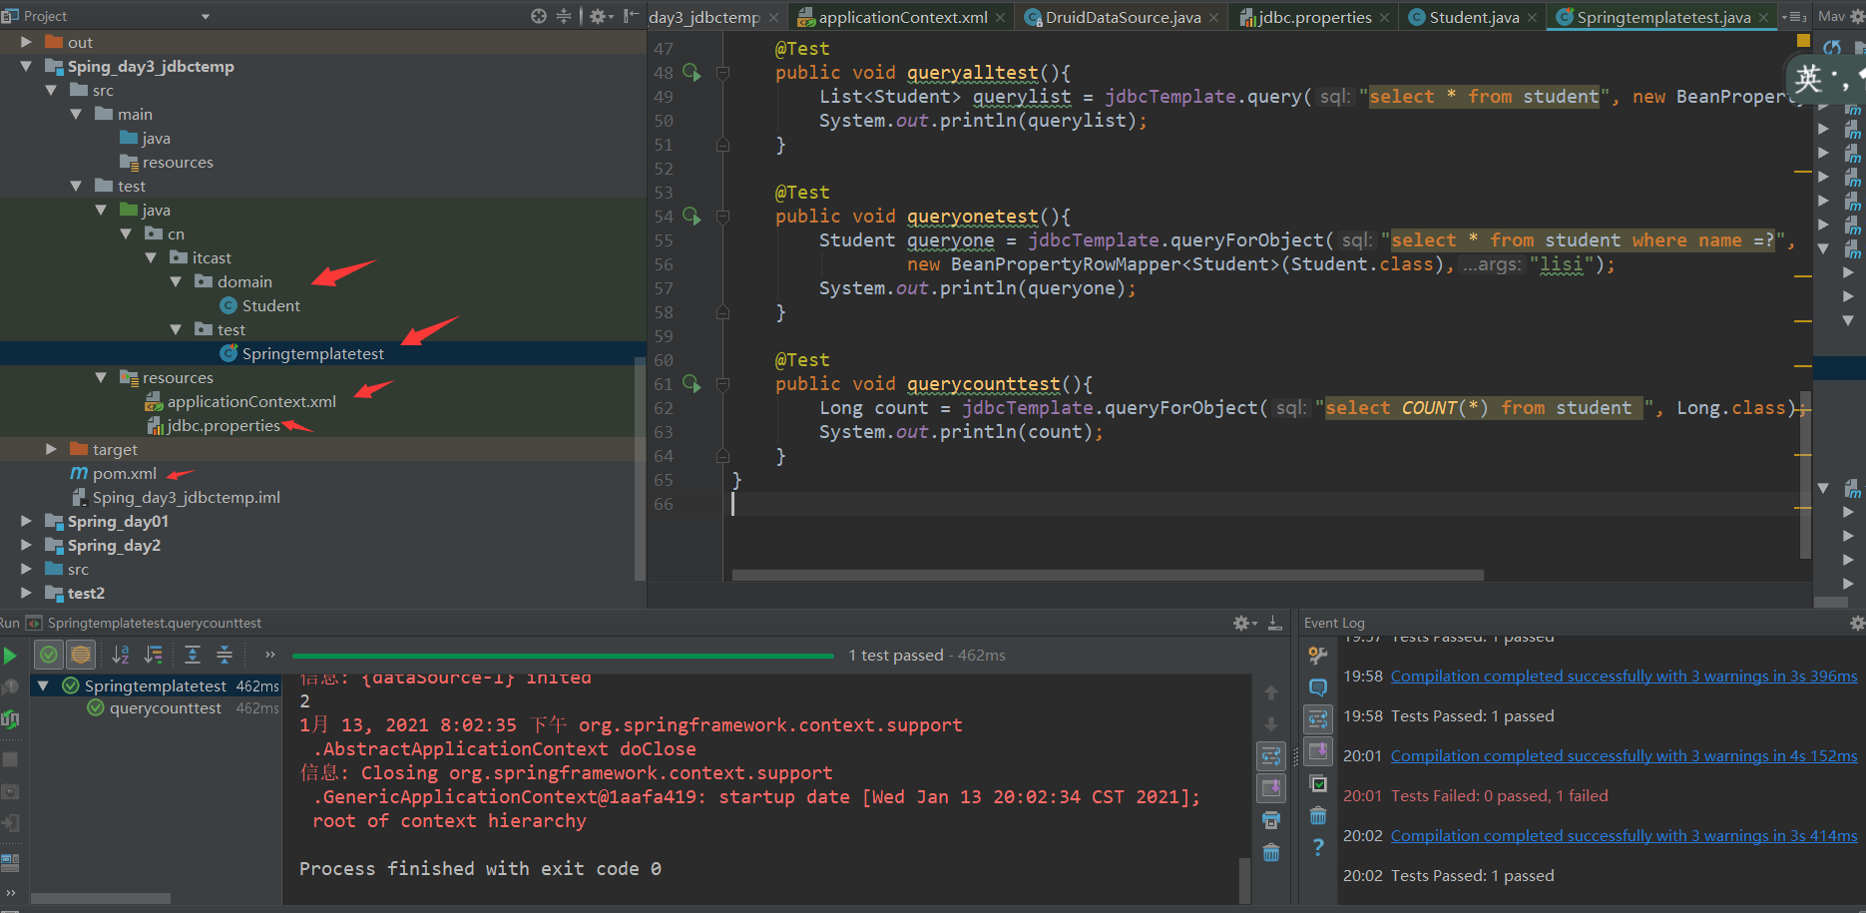The height and width of the screenshot is (913, 1866).
Task: Sort tests by duration
Action: (153, 655)
